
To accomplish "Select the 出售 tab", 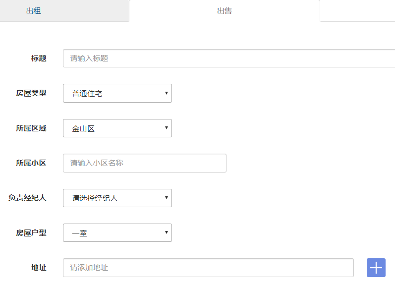I will [x=224, y=10].
